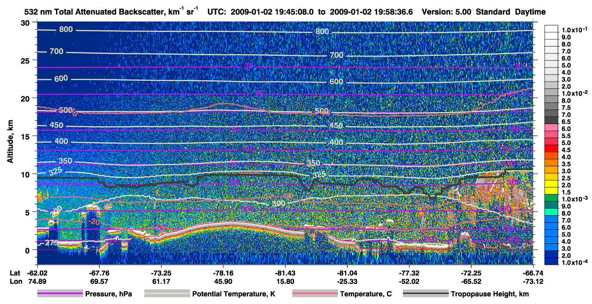The image size is (592, 304).
Task: Click the "Lat" row label
Action: click(x=15, y=273)
